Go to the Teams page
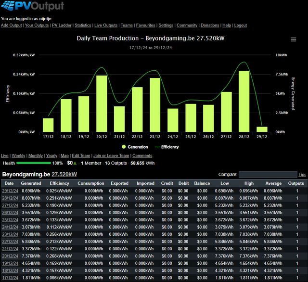Image resolution: width=308 pixels, height=282 pixels. (x=127, y=26)
